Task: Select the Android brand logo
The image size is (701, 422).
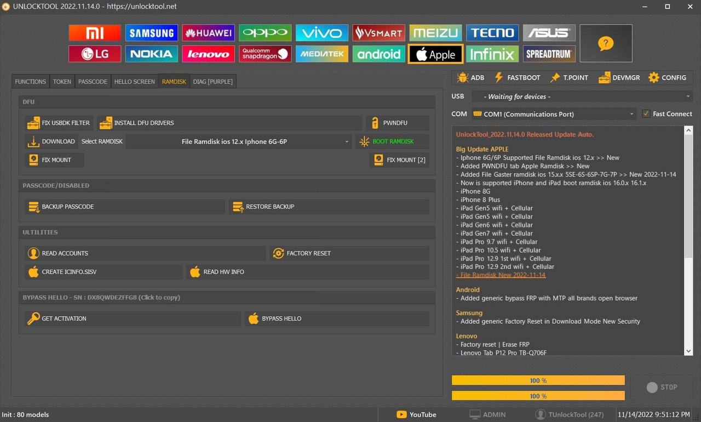Action: (379, 54)
